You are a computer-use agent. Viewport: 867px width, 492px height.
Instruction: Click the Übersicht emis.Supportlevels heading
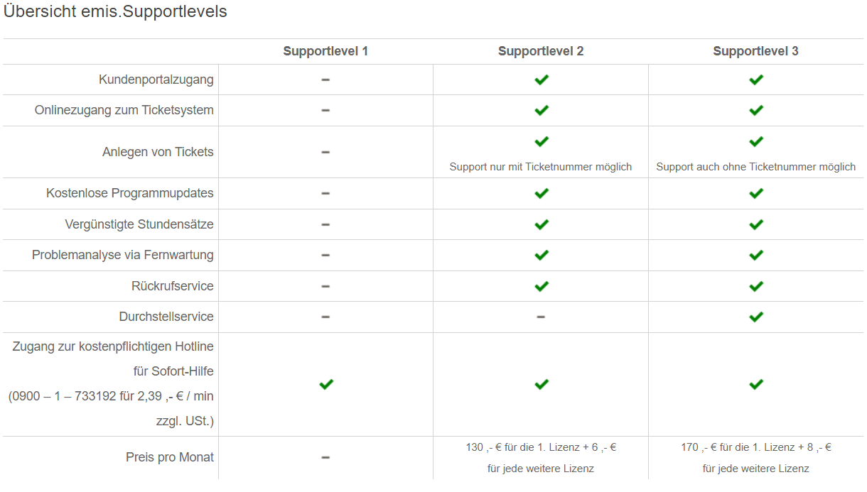(116, 12)
